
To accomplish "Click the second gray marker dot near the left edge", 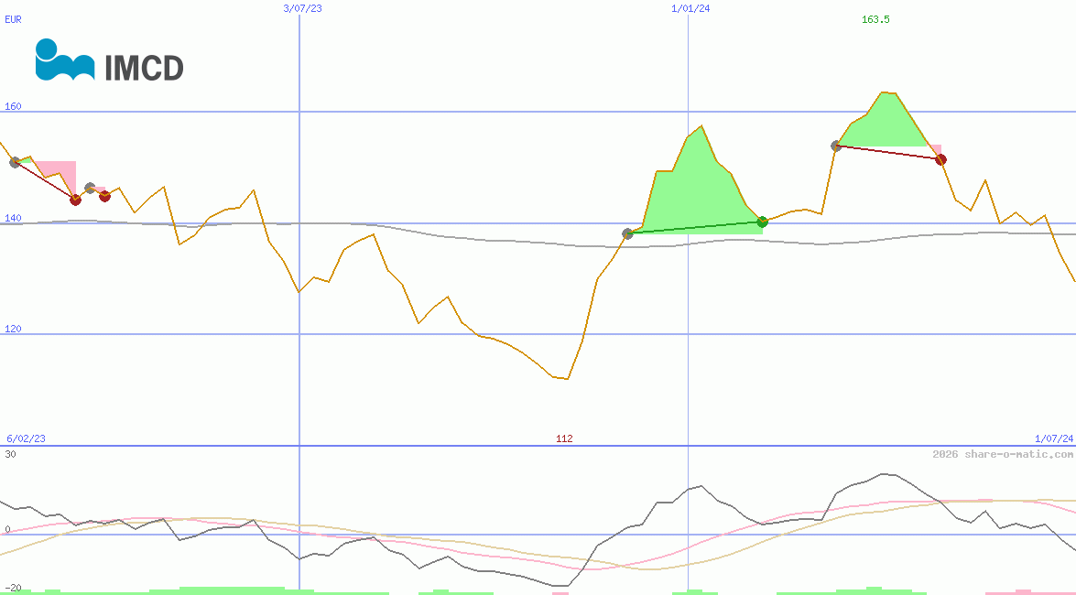I will 90,188.
